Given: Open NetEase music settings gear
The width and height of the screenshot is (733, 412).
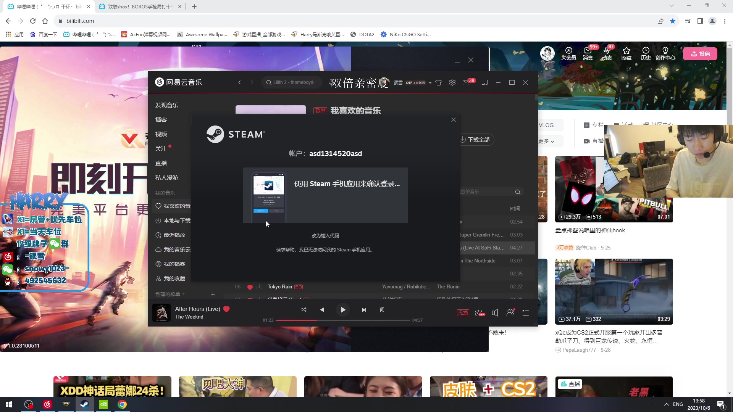Looking at the screenshot, I should [452, 82].
